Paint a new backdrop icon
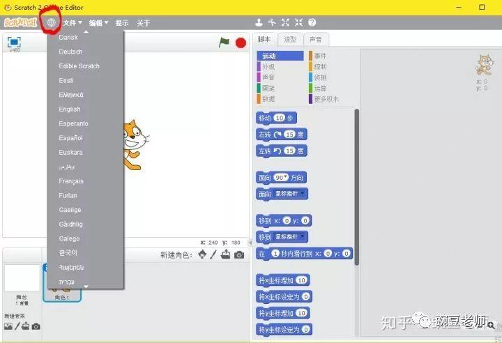 click(17, 326)
